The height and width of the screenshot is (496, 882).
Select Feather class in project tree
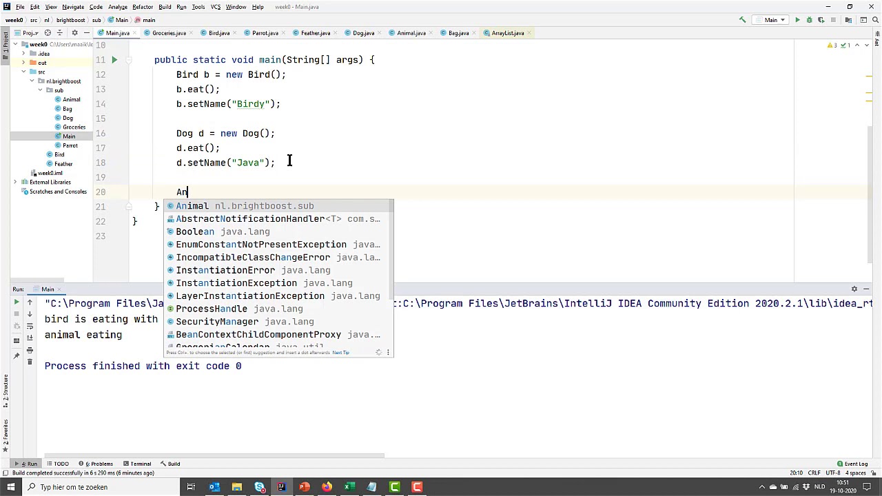point(59,164)
